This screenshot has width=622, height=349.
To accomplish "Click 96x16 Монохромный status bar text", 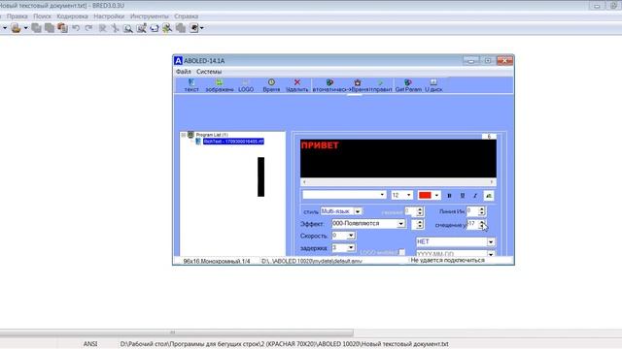I will click(x=217, y=261).
